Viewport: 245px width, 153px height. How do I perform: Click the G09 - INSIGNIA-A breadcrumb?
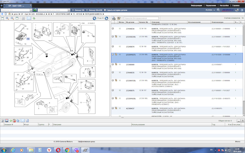[x=38, y=14]
